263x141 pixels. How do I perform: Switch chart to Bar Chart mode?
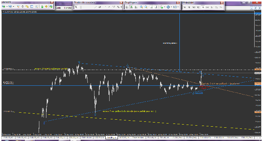click(127, 7)
